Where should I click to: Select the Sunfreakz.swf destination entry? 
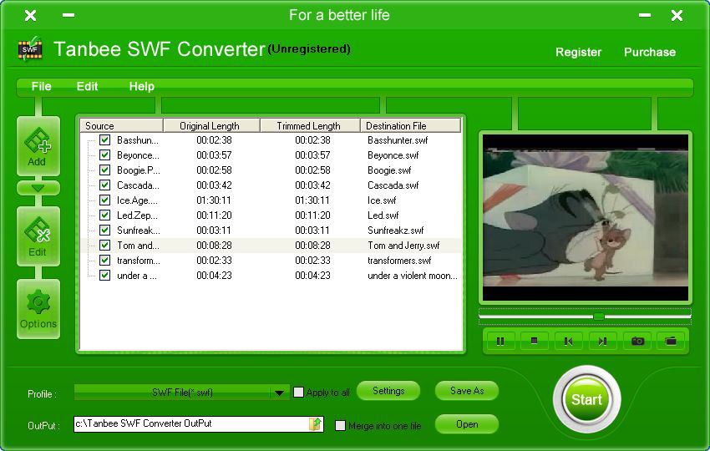tap(396, 231)
